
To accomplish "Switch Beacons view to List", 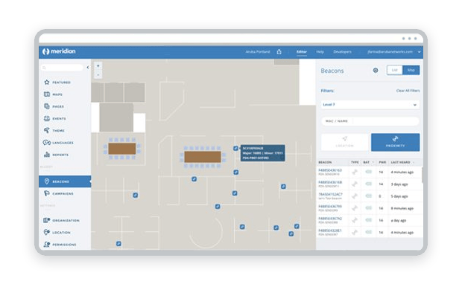I will click(x=395, y=70).
